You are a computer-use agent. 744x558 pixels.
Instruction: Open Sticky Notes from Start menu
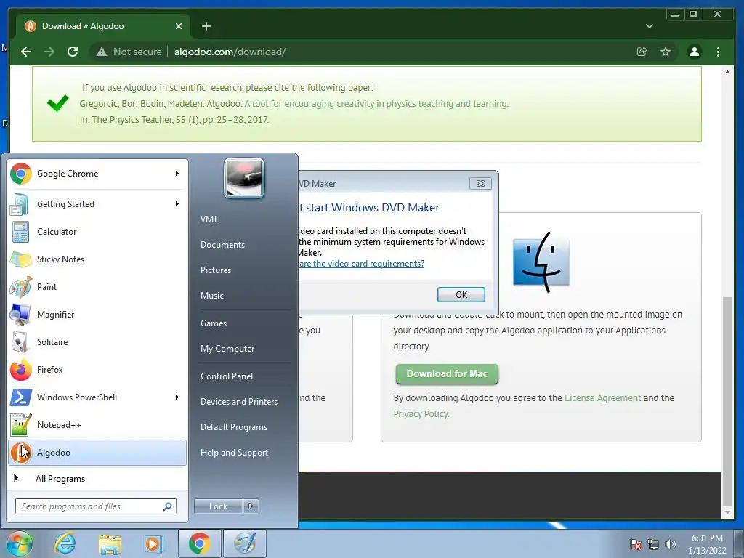pyautogui.click(x=97, y=259)
